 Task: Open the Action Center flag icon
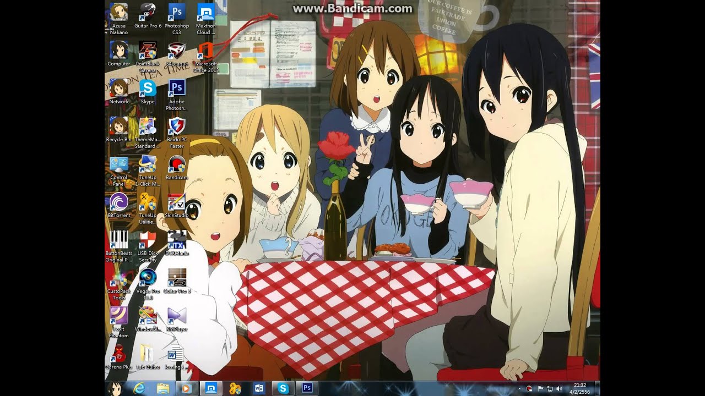(540, 388)
